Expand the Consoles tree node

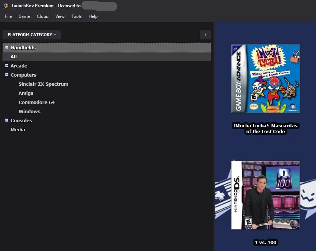(x=7, y=120)
